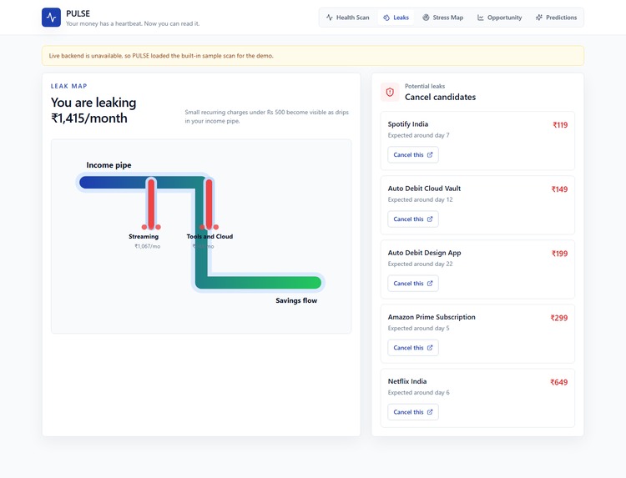Click the Income pipe label

click(109, 165)
